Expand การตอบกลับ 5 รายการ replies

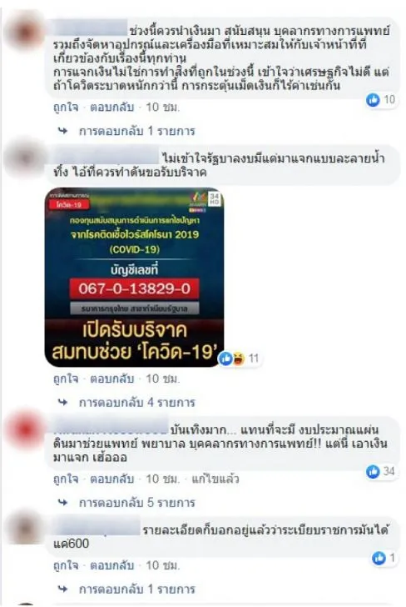pos(136,503)
